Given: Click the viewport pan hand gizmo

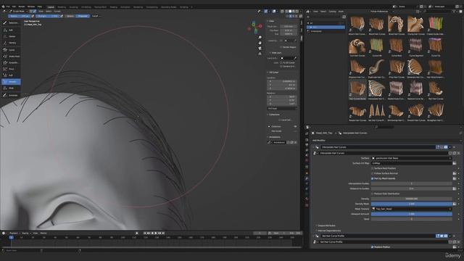Looking at the screenshot, I should pos(260,43).
